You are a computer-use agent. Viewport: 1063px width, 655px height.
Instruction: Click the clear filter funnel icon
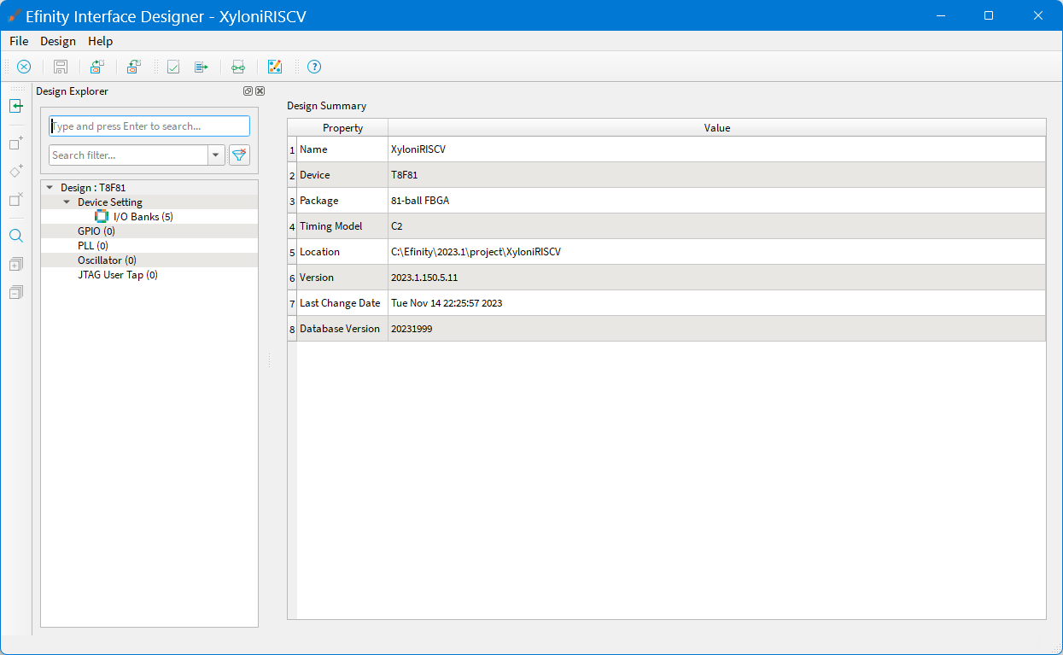pyautogui.click(x=239, y=155)
